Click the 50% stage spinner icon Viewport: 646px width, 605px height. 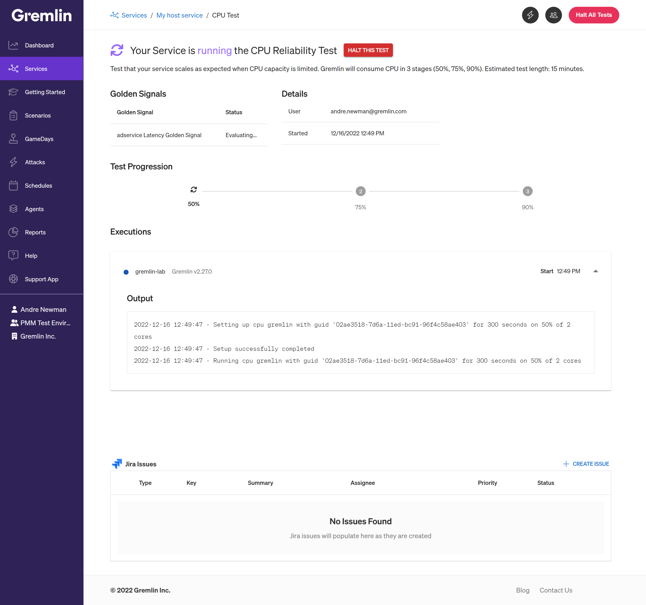click(x=194, y=189)
